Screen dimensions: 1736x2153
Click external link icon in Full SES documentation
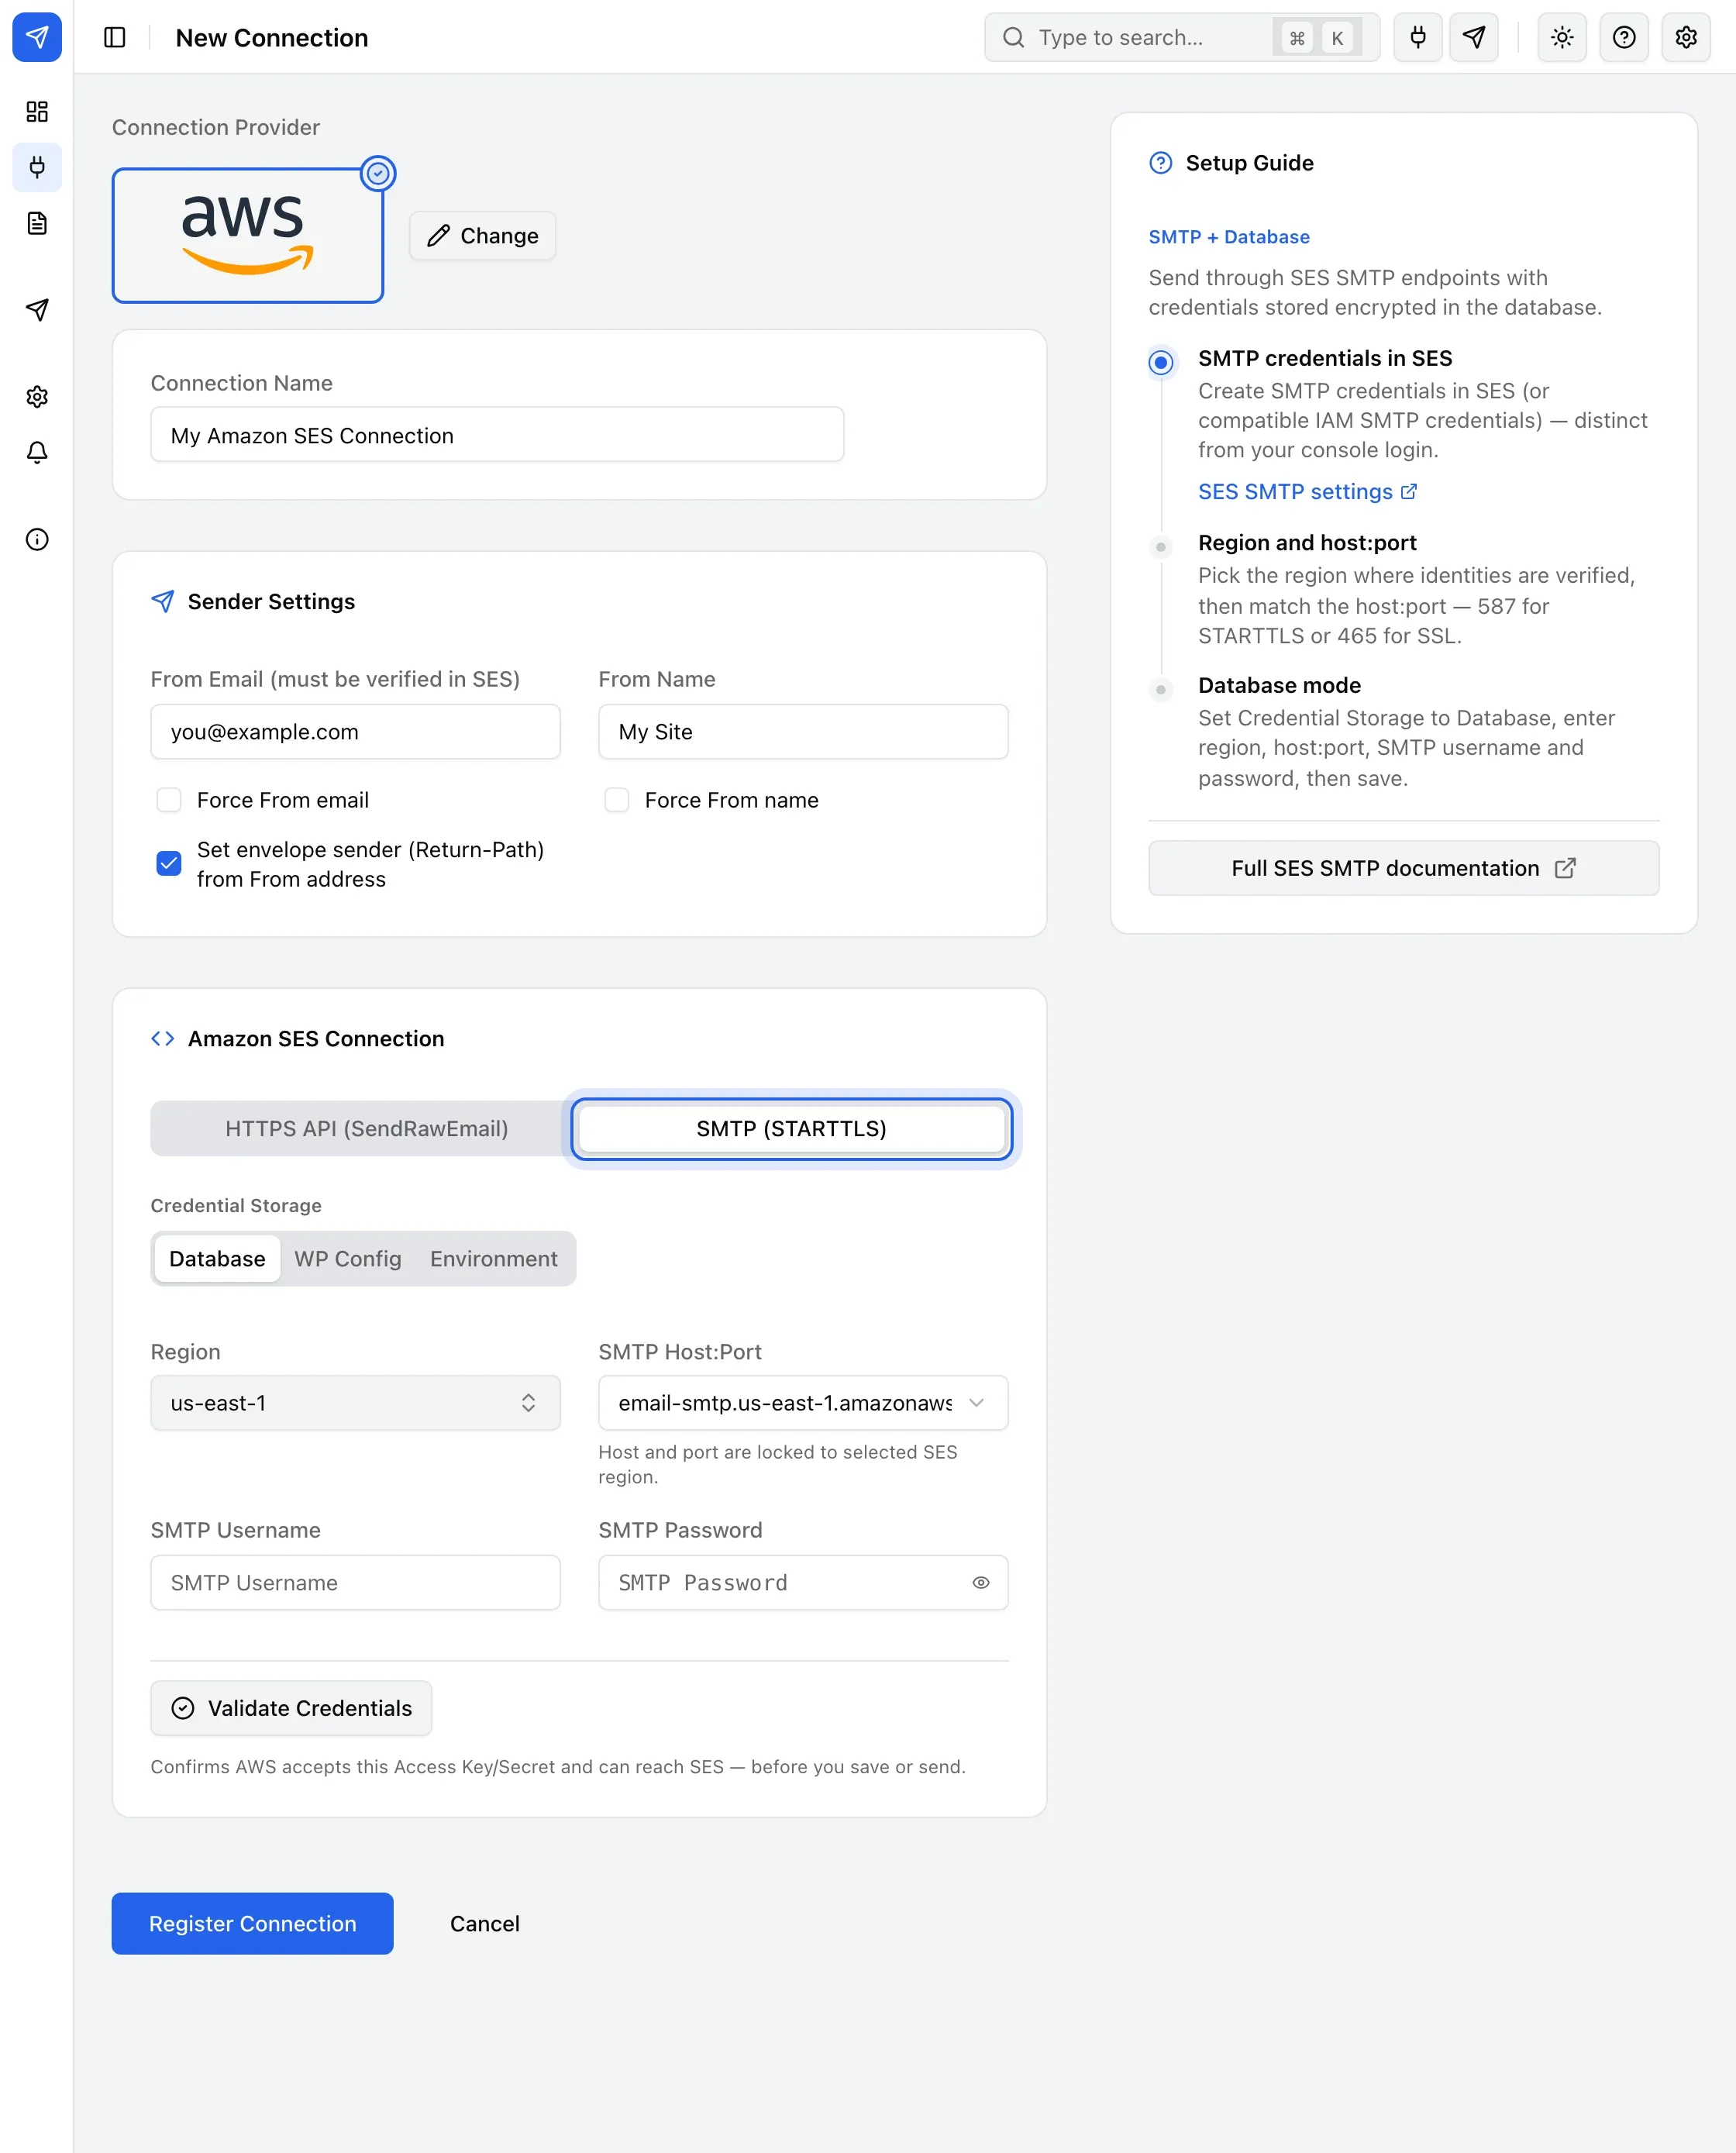(x=1565, y=868)
